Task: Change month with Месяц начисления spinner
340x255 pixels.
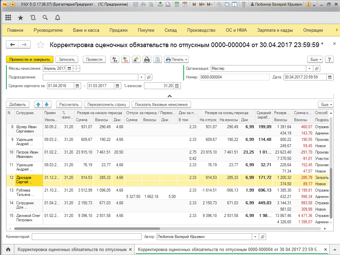Action: (76, 68)
